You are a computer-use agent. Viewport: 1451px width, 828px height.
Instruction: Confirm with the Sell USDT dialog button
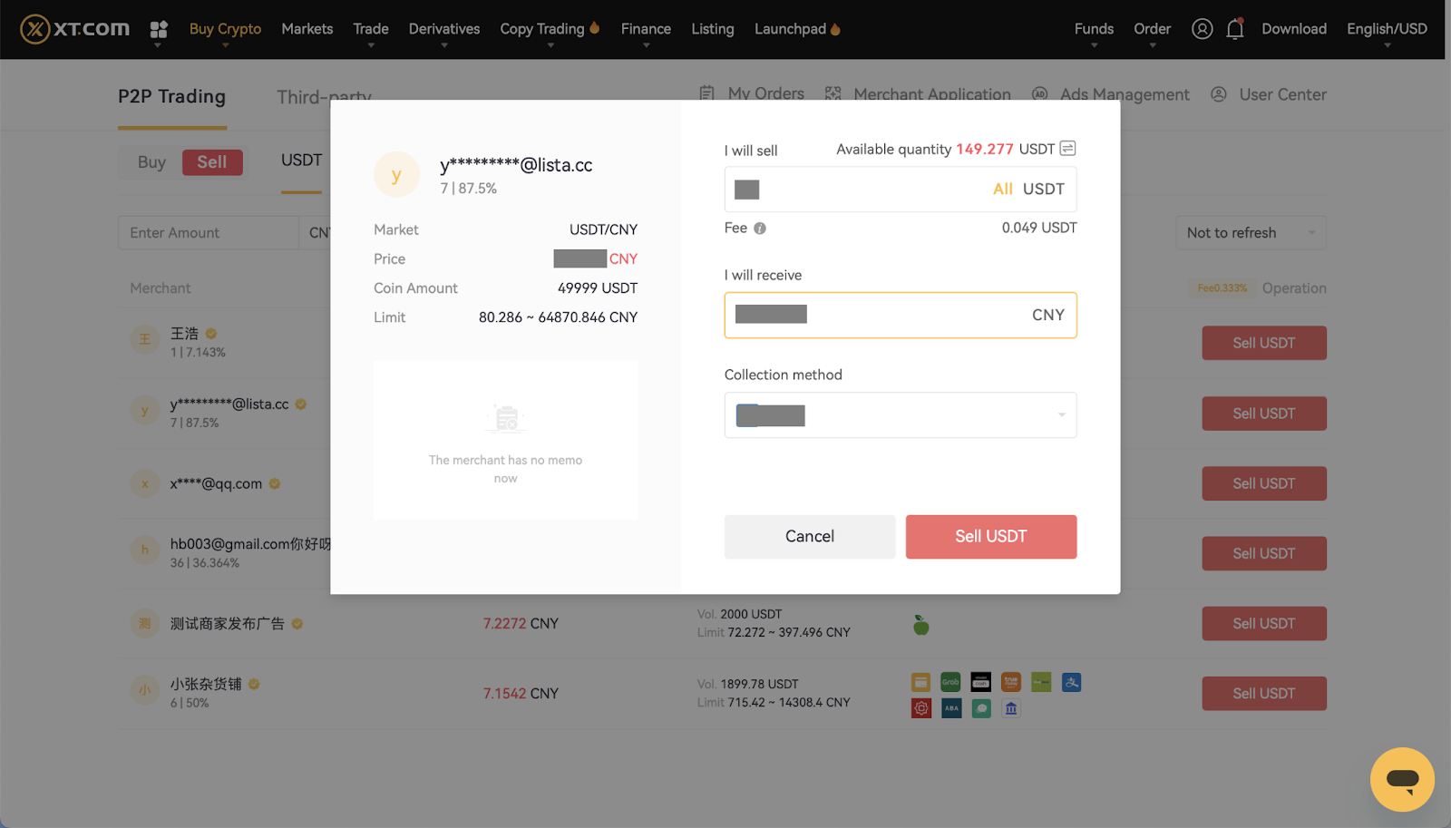click(990, 537)
